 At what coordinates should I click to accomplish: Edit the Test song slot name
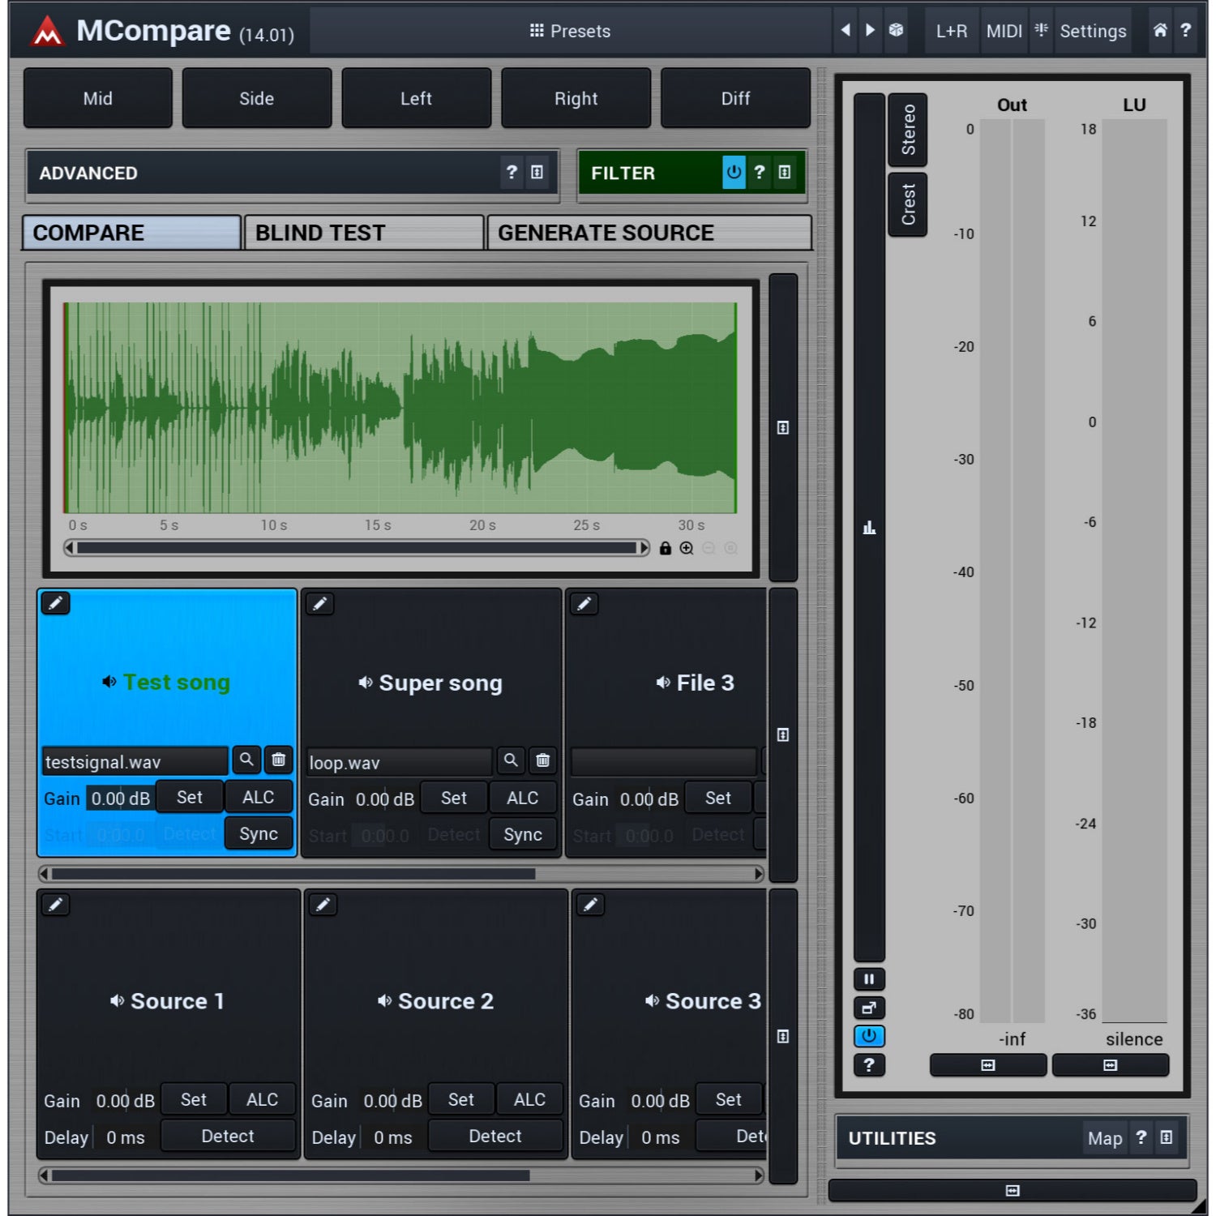pos(55,603)
